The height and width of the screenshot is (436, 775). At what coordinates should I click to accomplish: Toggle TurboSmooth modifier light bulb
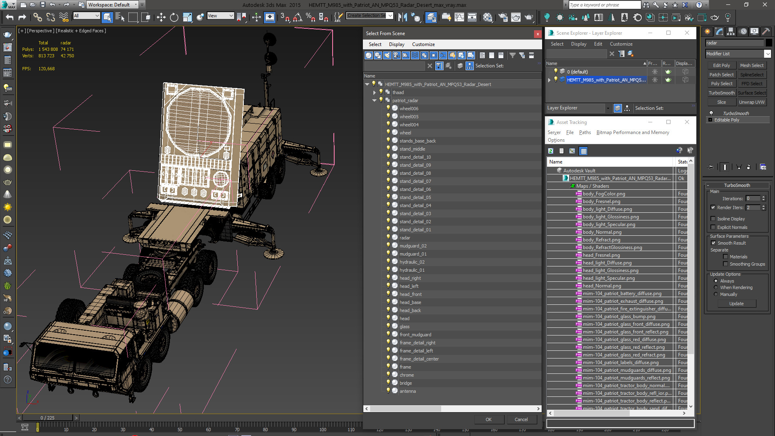(711, 113)
